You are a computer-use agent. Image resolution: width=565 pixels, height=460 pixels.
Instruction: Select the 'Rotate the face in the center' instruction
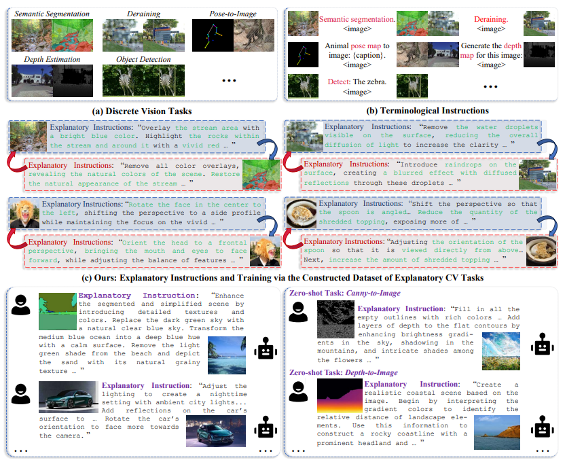(151, 213)
